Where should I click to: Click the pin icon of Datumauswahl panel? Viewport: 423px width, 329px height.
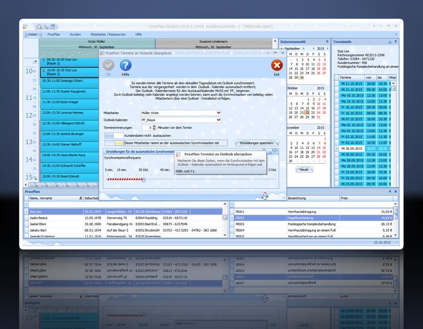point(327,42)
